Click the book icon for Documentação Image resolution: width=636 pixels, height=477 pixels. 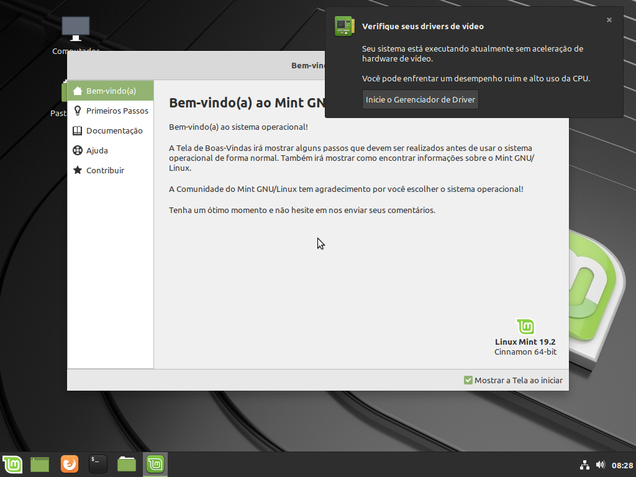(78, 130)
